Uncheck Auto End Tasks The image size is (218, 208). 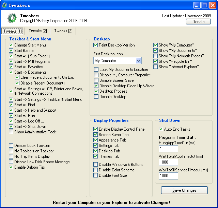coord(161,129)
